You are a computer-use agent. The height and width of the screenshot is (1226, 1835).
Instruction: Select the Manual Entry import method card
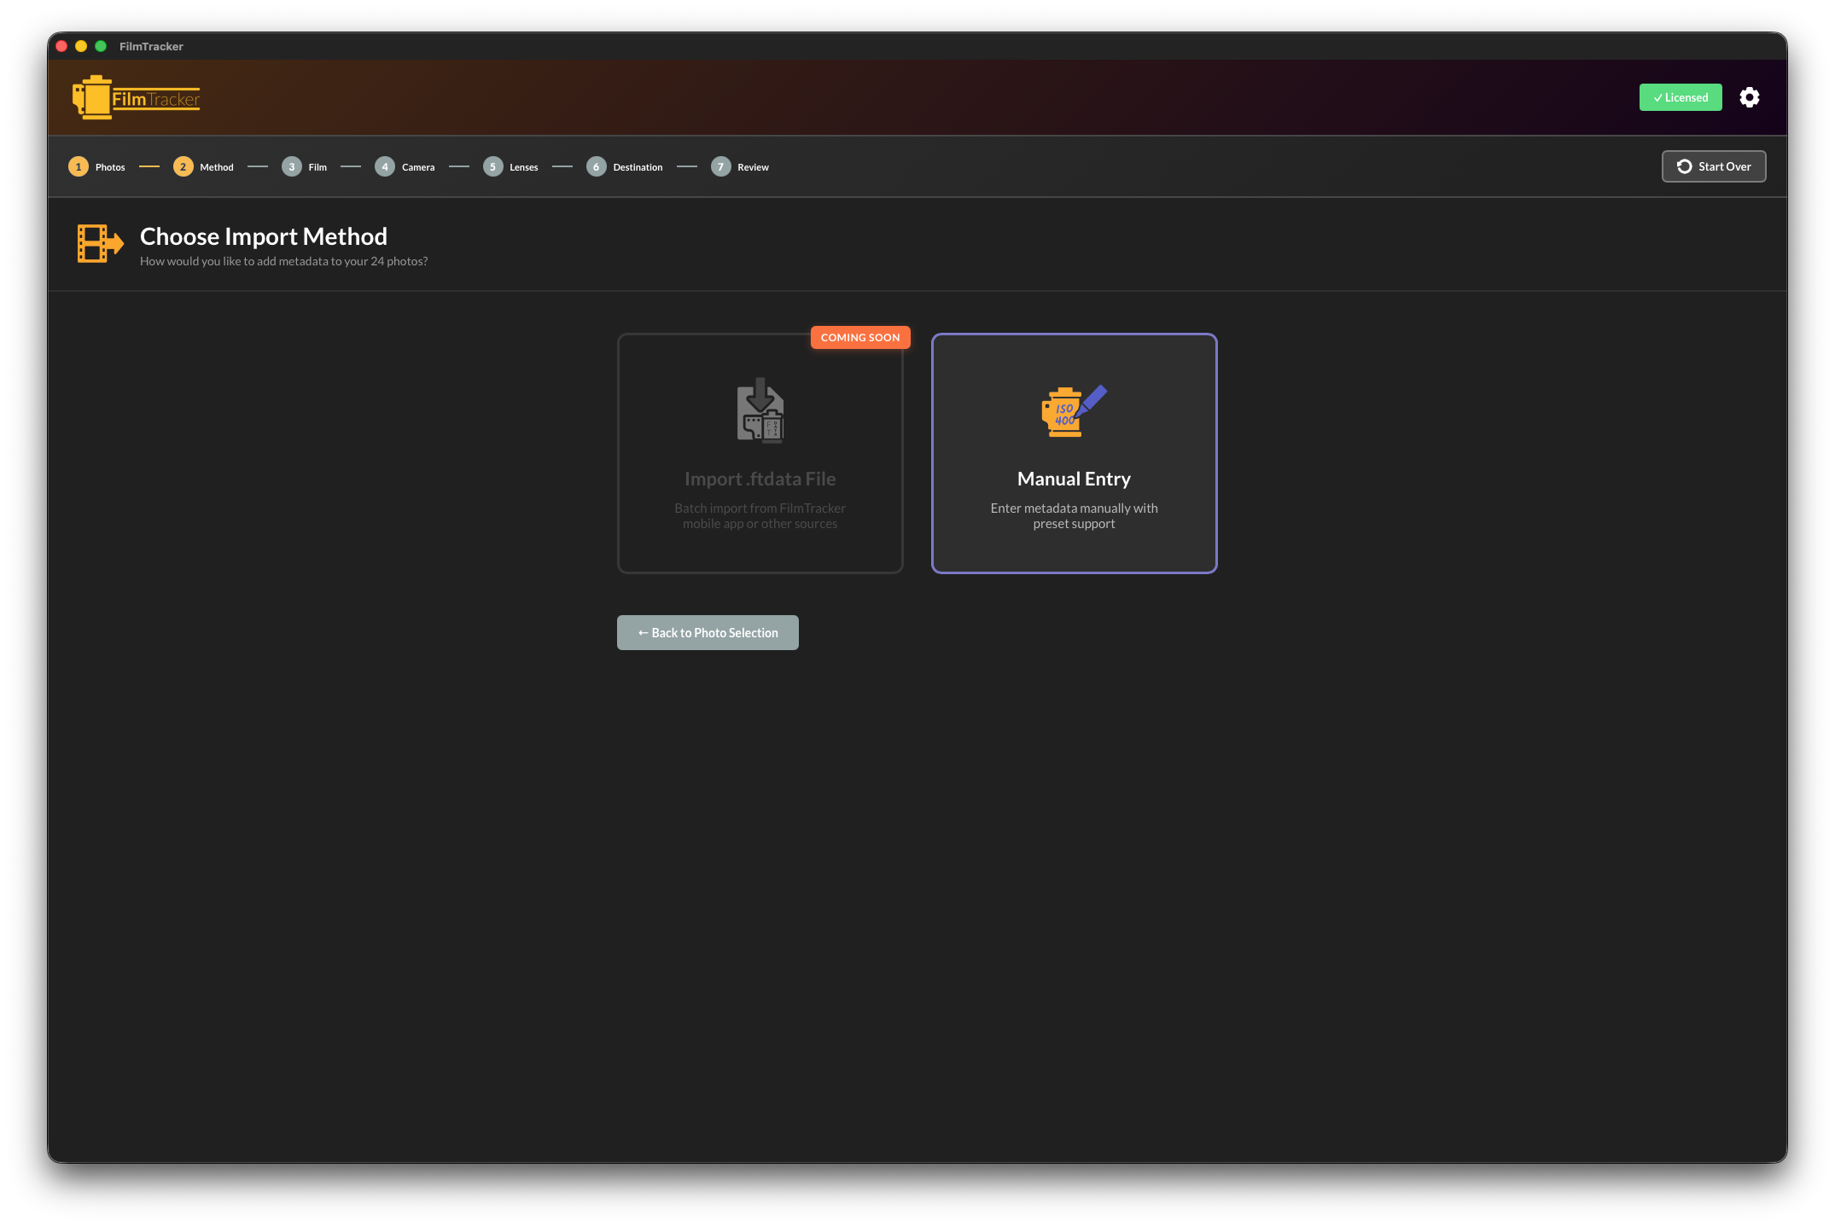coord(1074,453)
